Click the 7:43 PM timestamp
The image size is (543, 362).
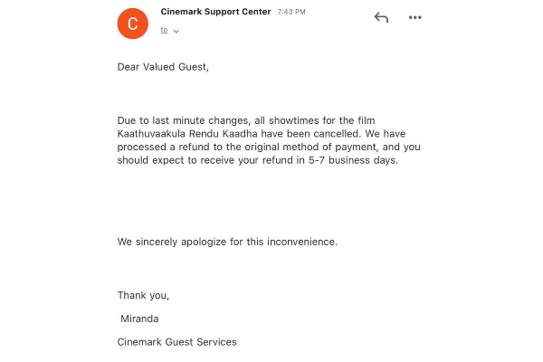tap(291, 13)
